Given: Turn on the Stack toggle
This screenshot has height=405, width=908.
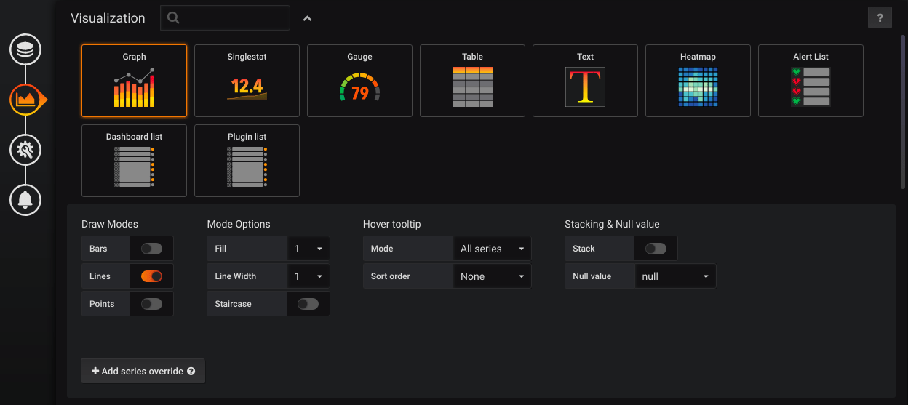Looking at the screenshot, I should pos(656,249).
